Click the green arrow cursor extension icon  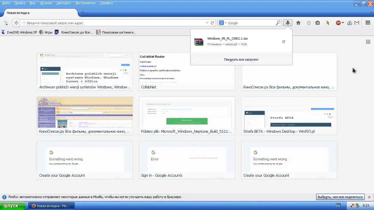[x=328, y=23]
